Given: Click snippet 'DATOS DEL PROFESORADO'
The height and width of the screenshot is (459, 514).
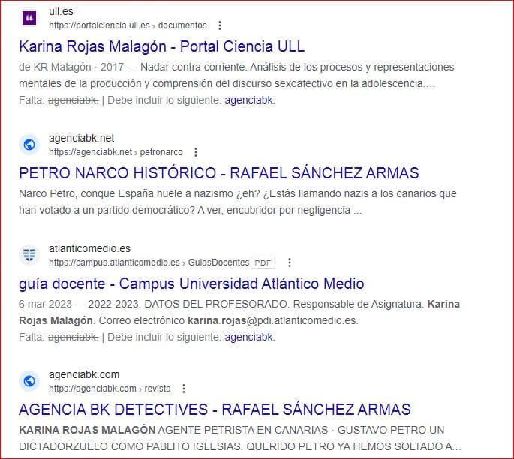Looking at the screenshot, I should tap(215, 304).
